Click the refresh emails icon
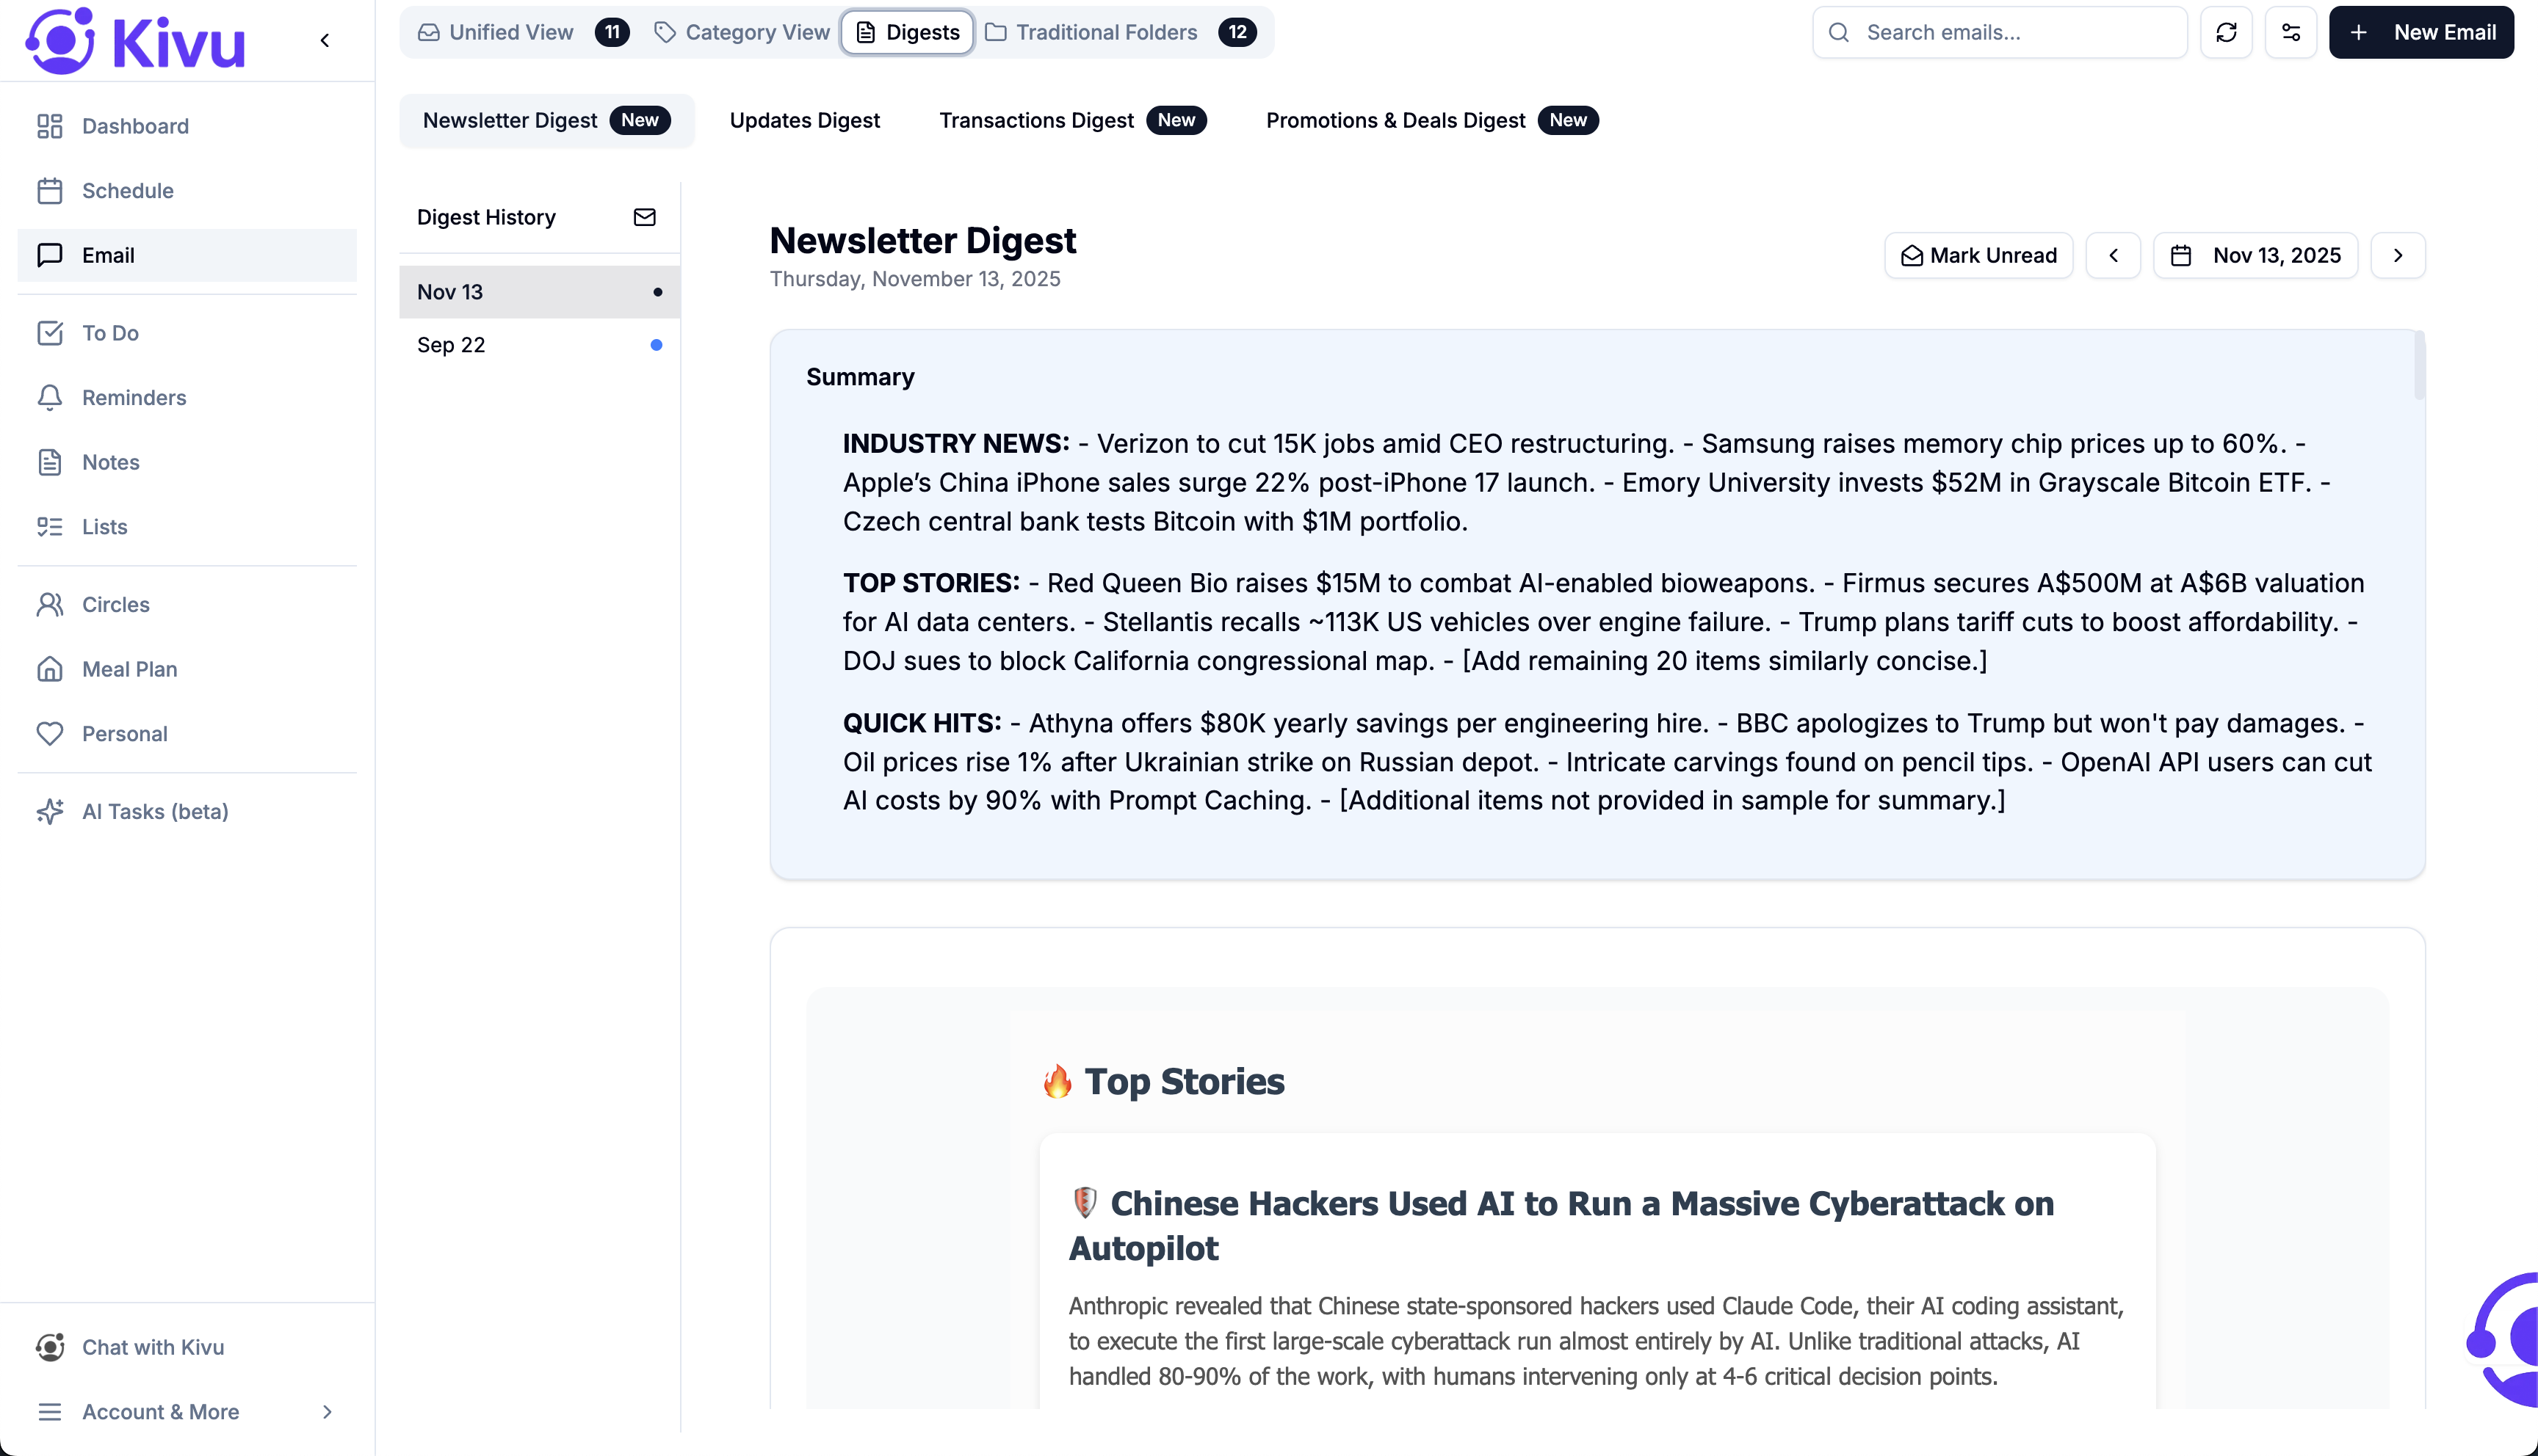This screenshot has height=1456, width=2538. [2226, 32]
